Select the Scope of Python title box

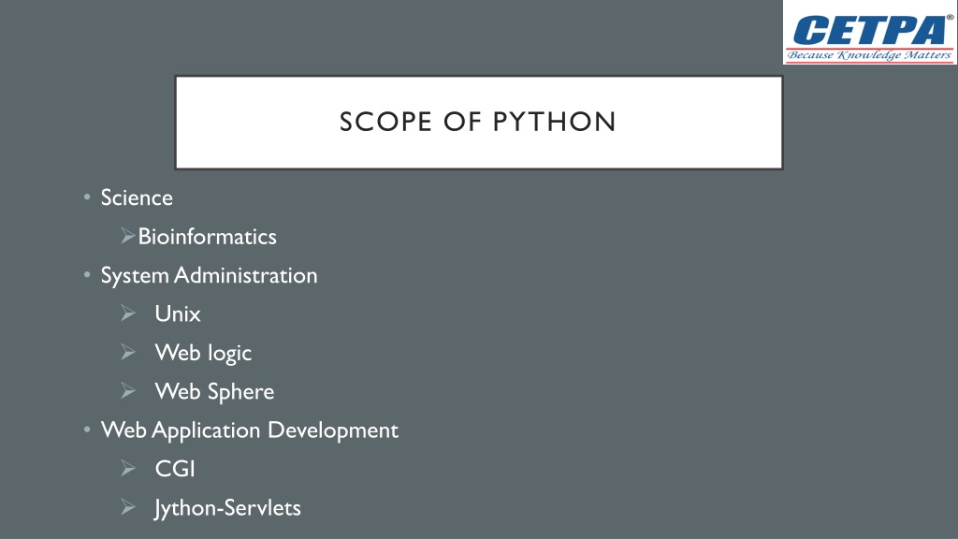(x=479, y=123)
